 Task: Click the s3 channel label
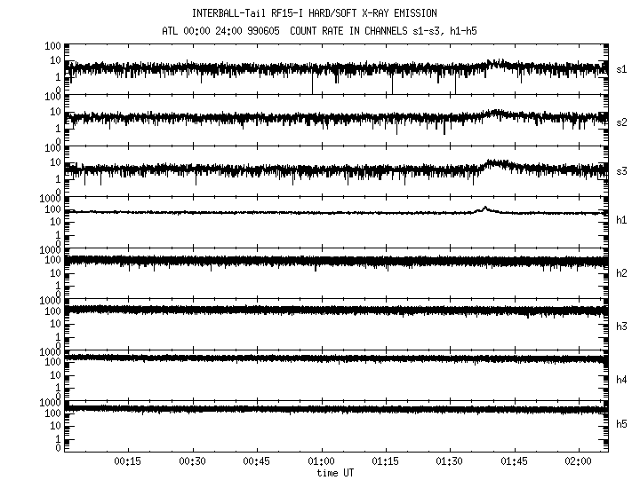point(621,171)
